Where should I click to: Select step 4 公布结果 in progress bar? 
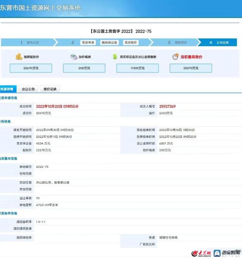(219, 43)
